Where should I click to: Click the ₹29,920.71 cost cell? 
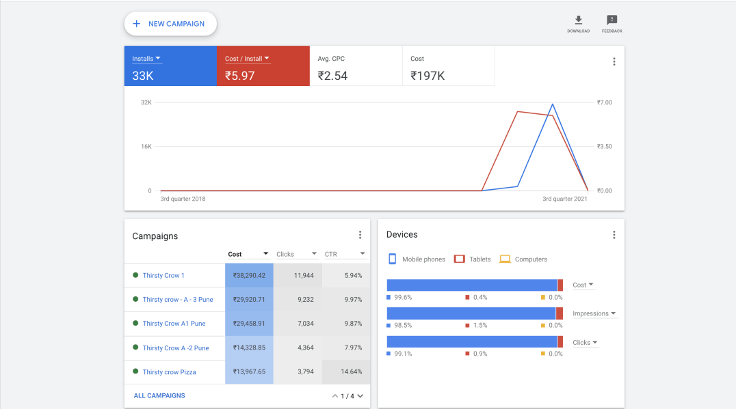[x=249, y=299]
